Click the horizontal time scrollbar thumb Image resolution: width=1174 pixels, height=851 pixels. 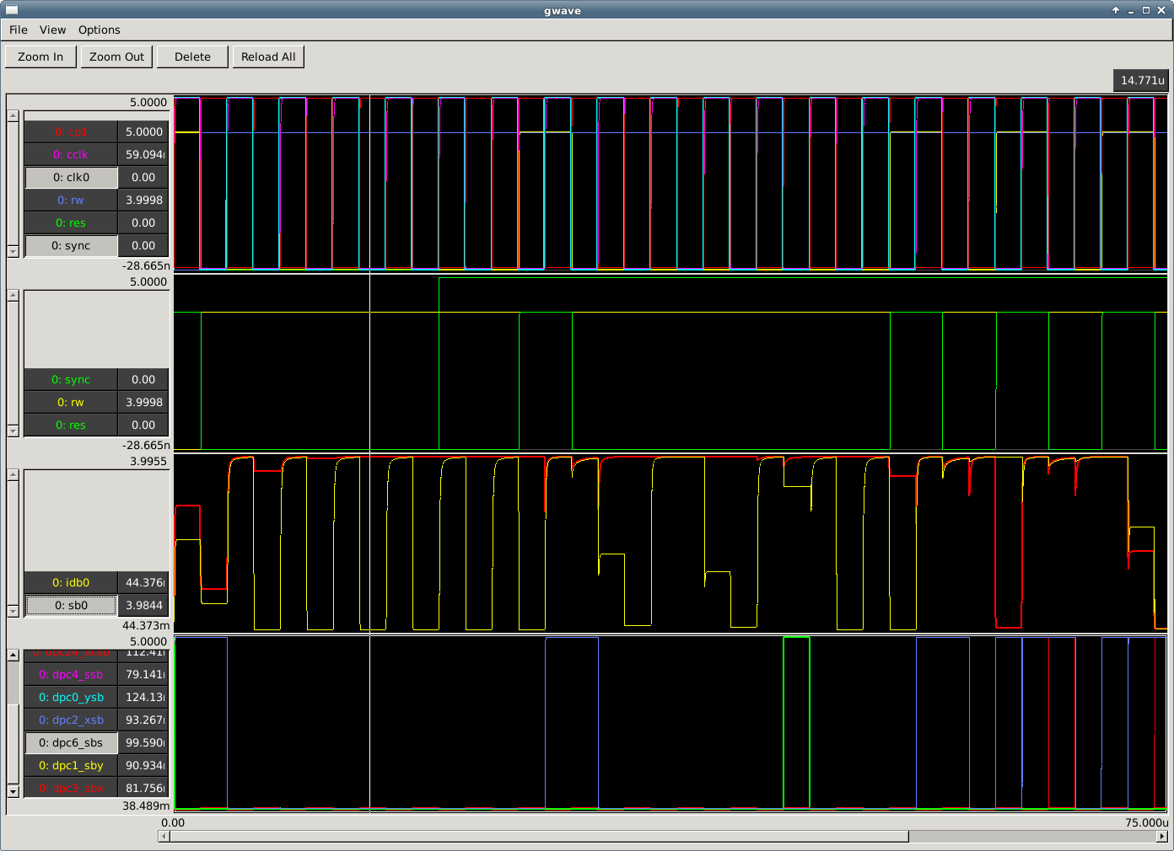click(540, 837)
